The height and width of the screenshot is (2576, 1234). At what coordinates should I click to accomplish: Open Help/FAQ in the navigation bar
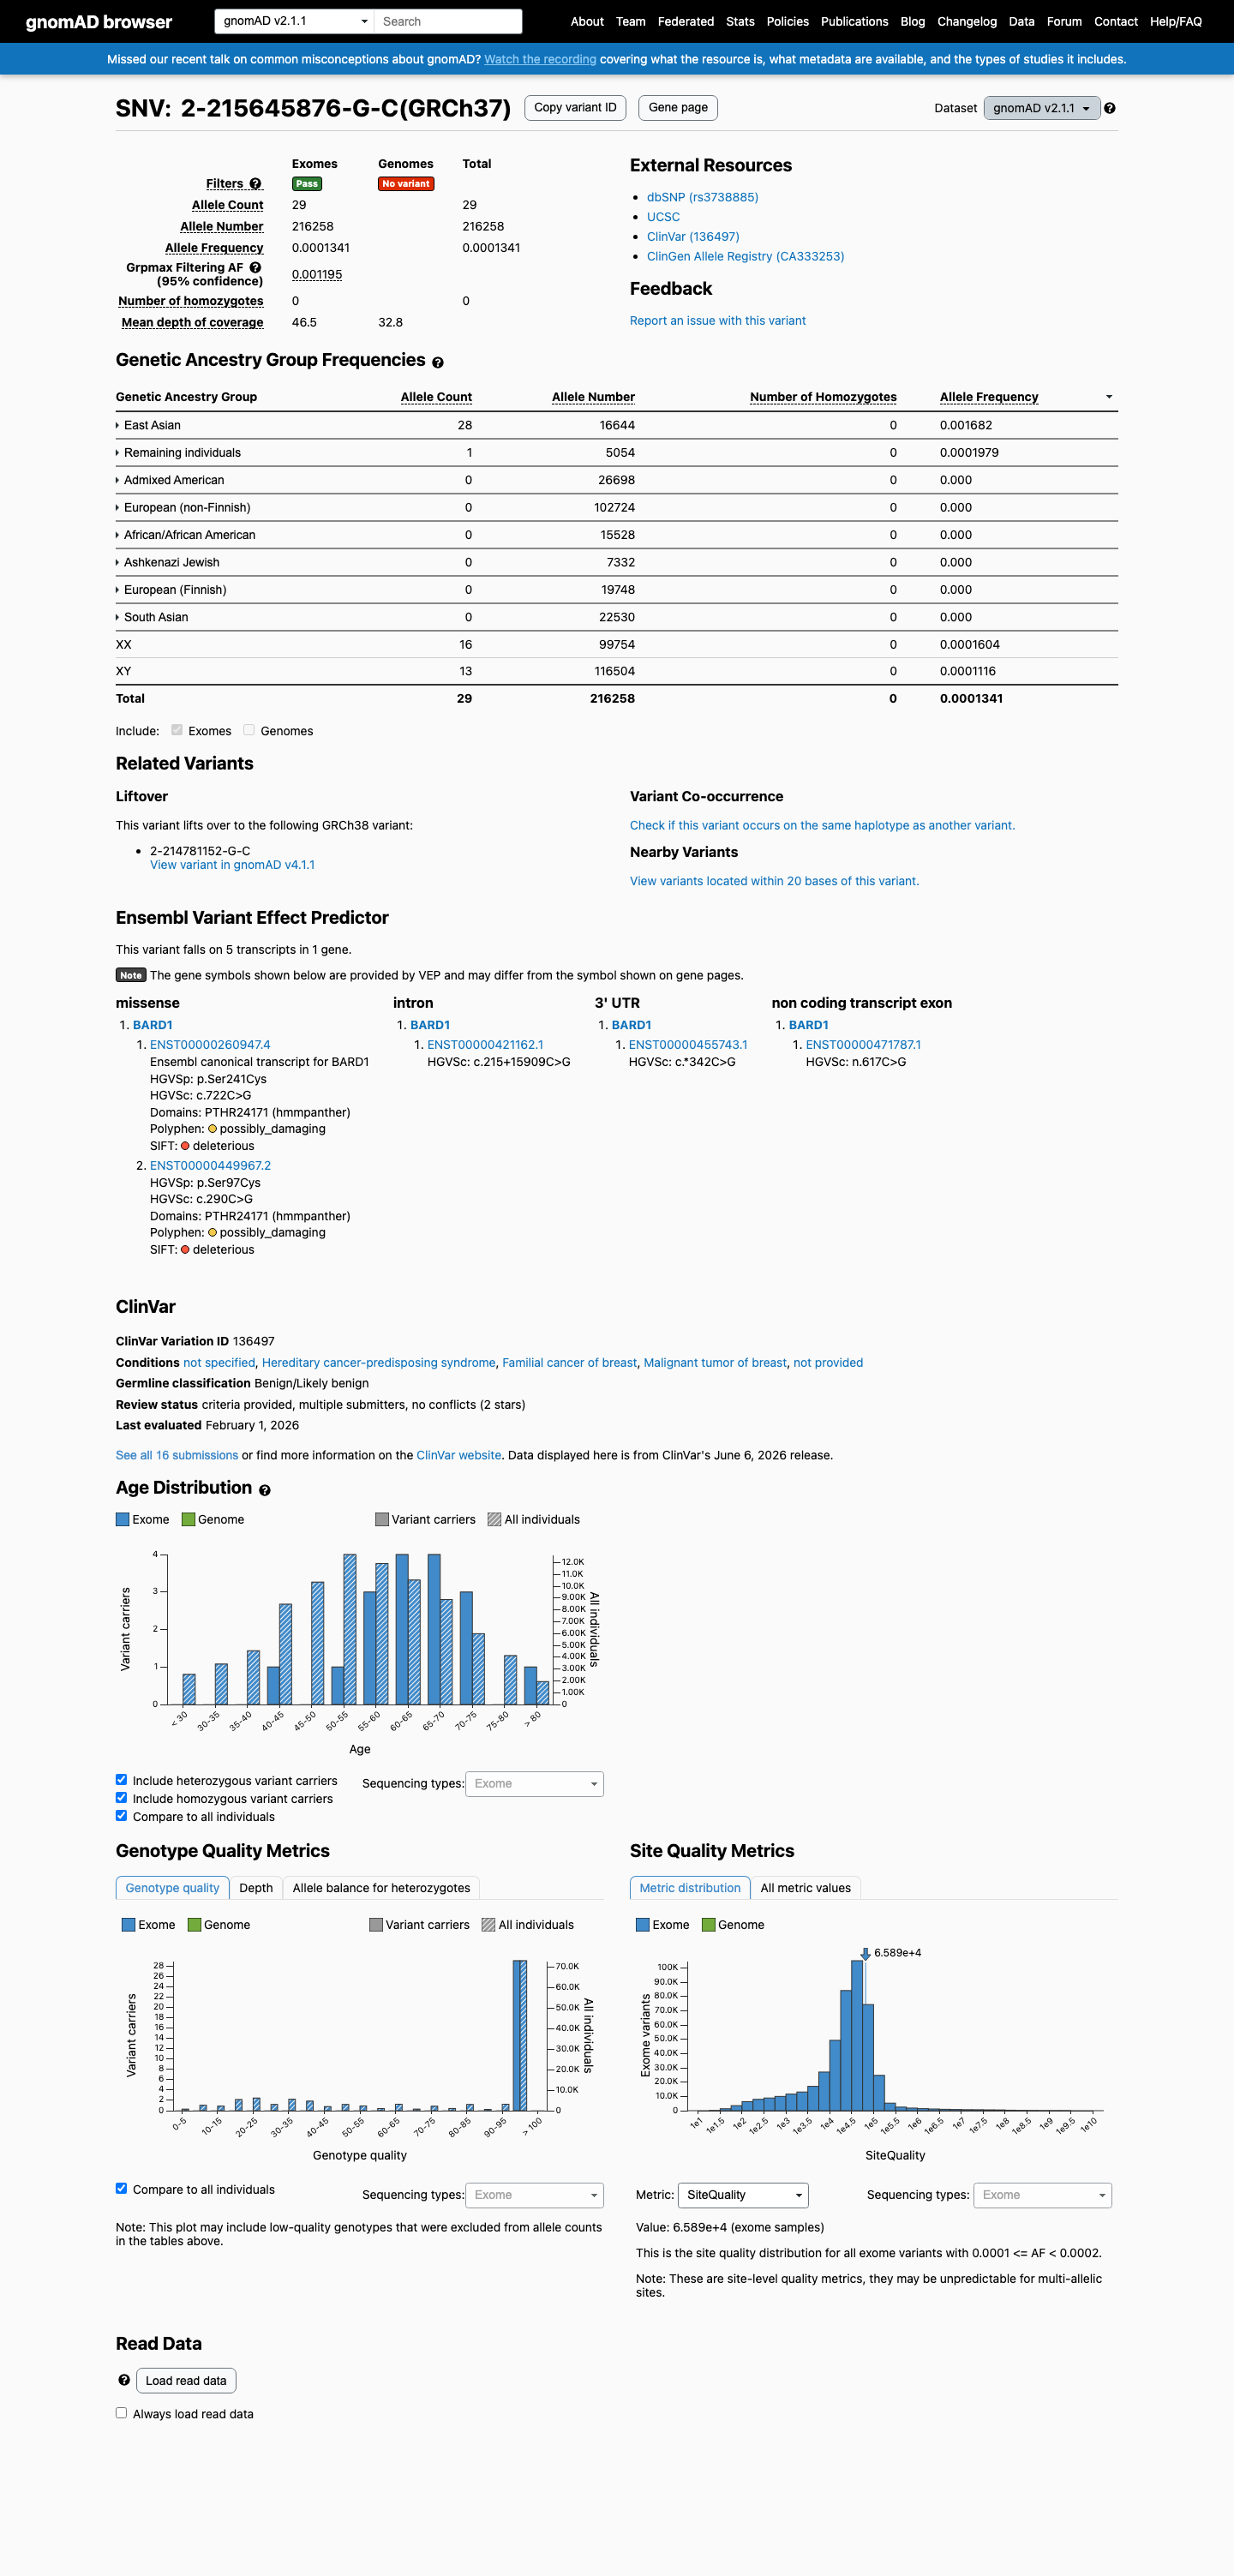1175,21
